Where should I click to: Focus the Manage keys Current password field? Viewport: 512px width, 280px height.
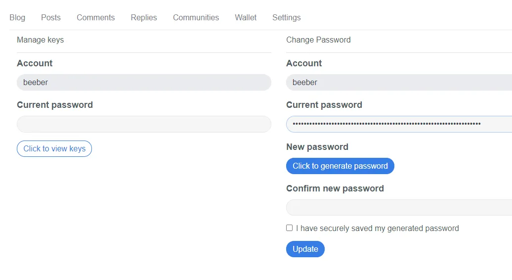pos(144,124)
